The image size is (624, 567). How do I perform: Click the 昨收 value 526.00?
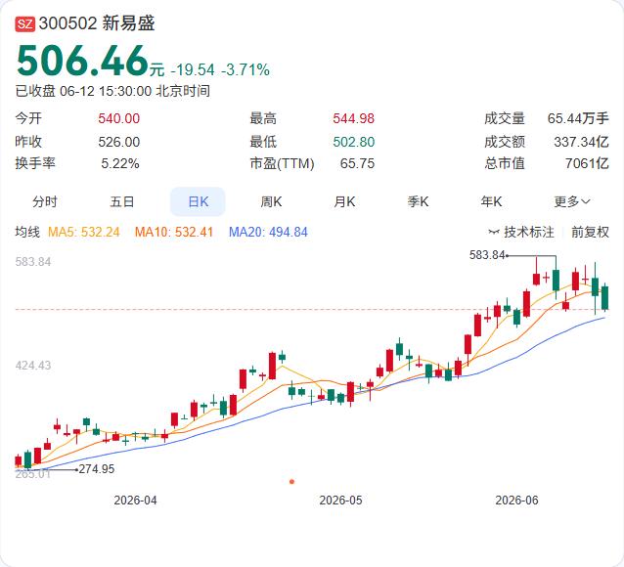coord(119,142)
